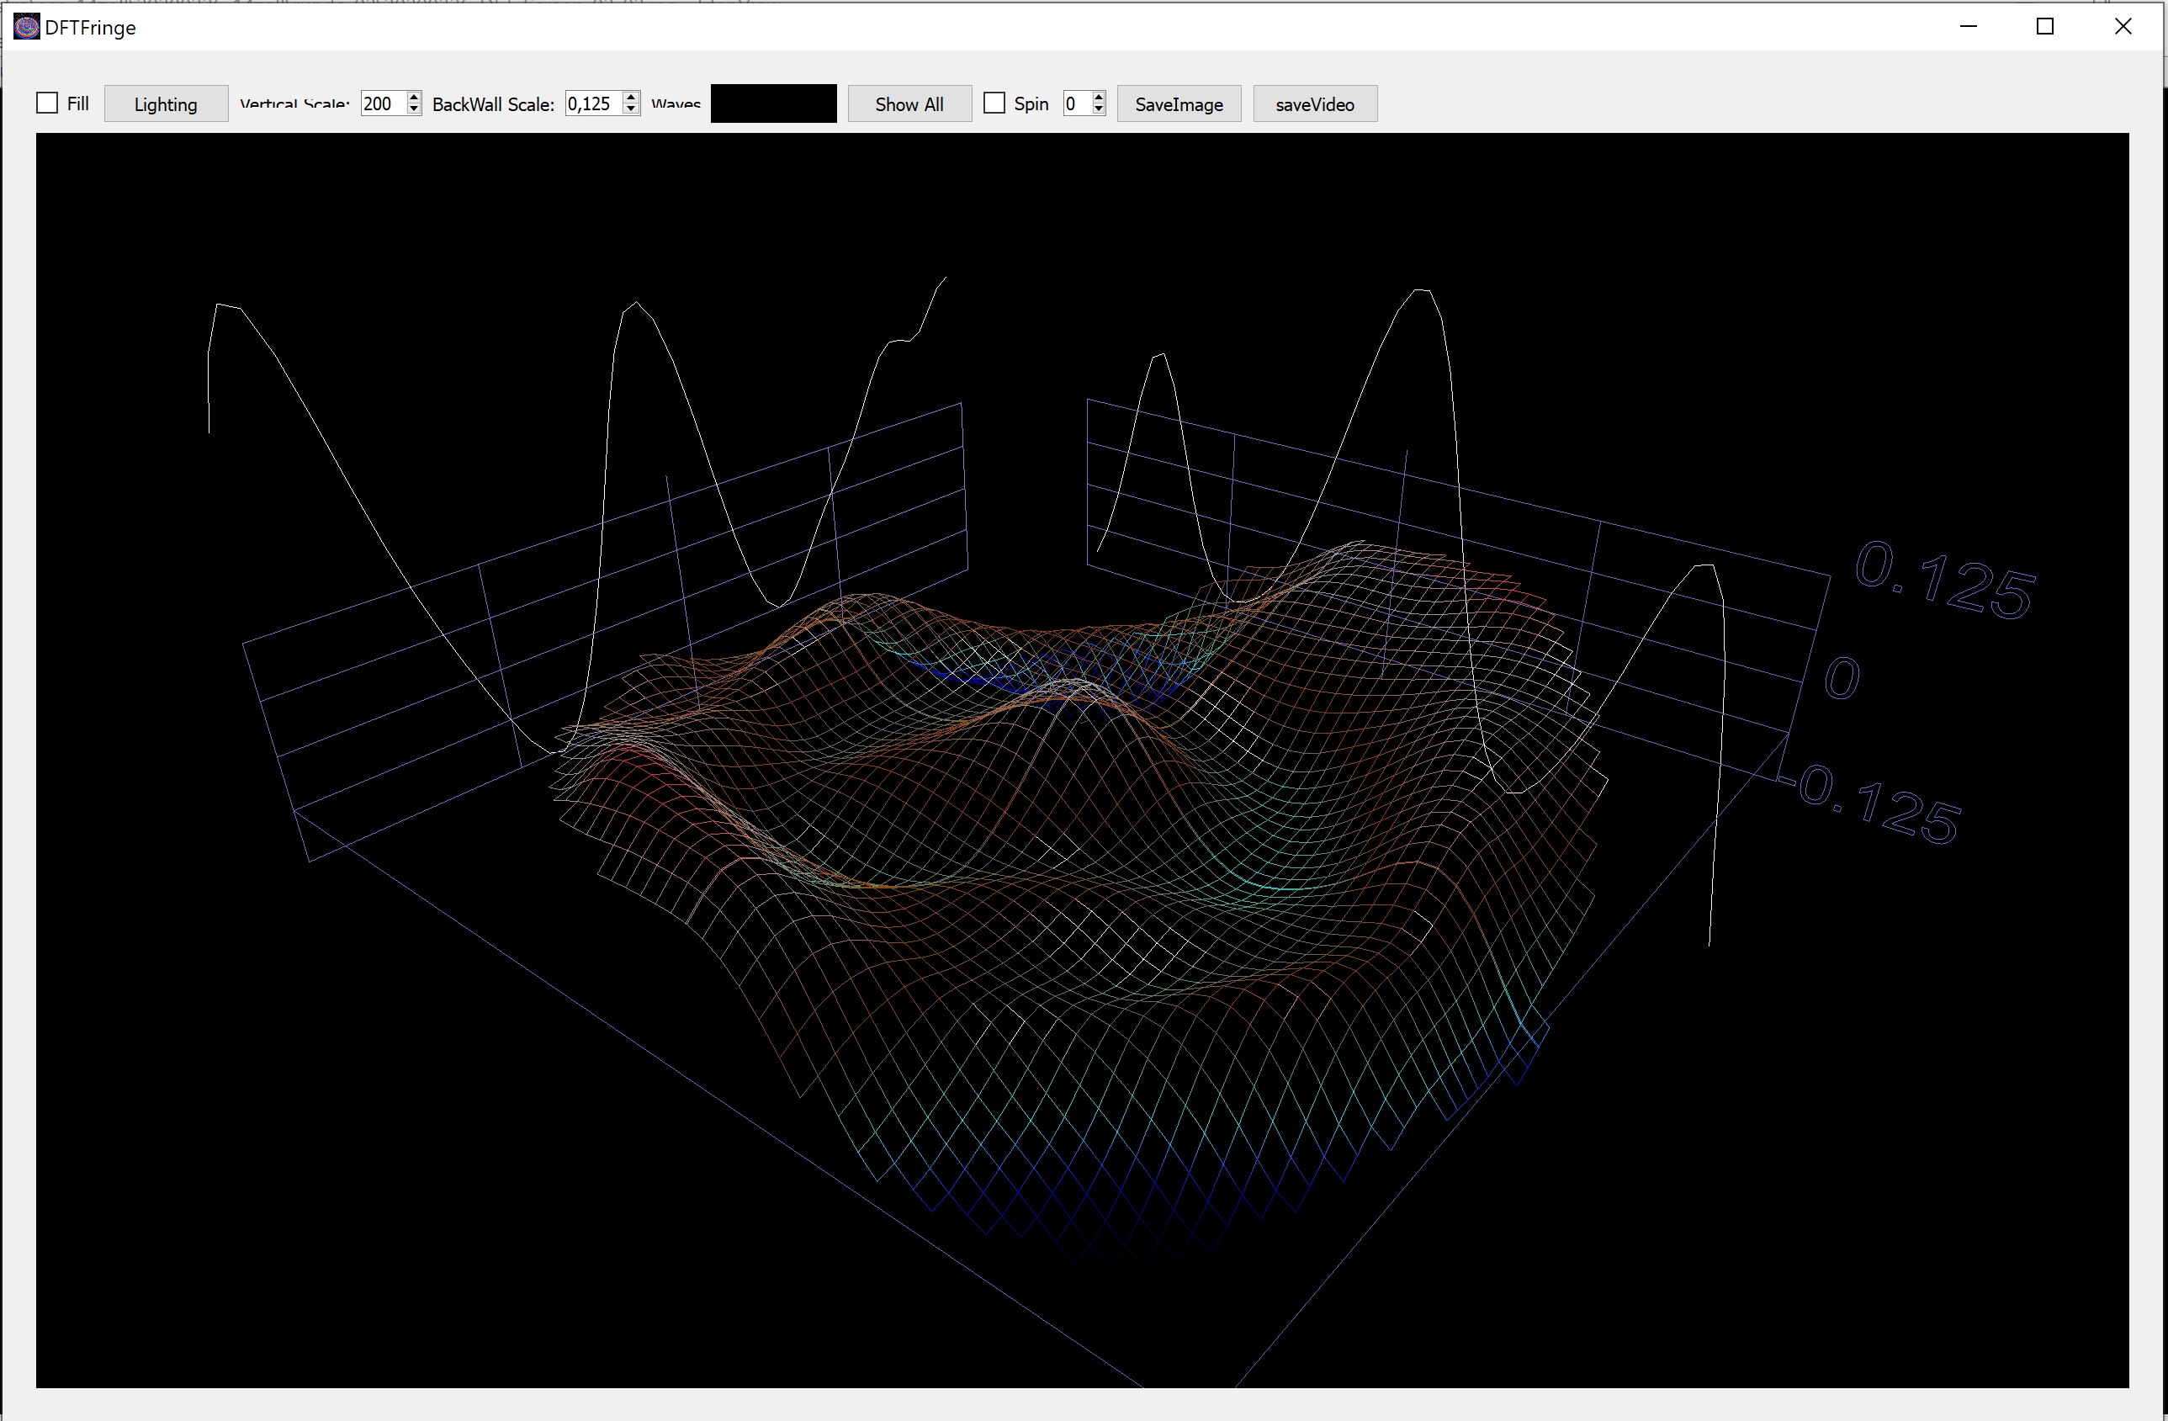Minimize the DFTFringe window
This screenshot has width=2168, height=1421.
(1968, 27)
